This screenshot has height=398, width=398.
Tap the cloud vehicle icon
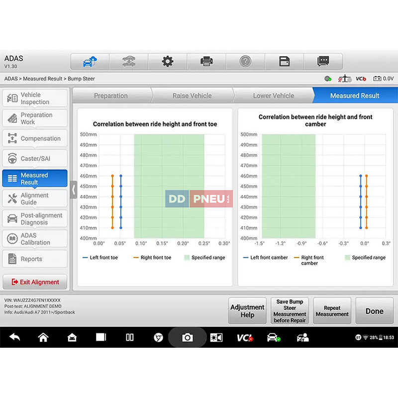(x=90, y=62)
